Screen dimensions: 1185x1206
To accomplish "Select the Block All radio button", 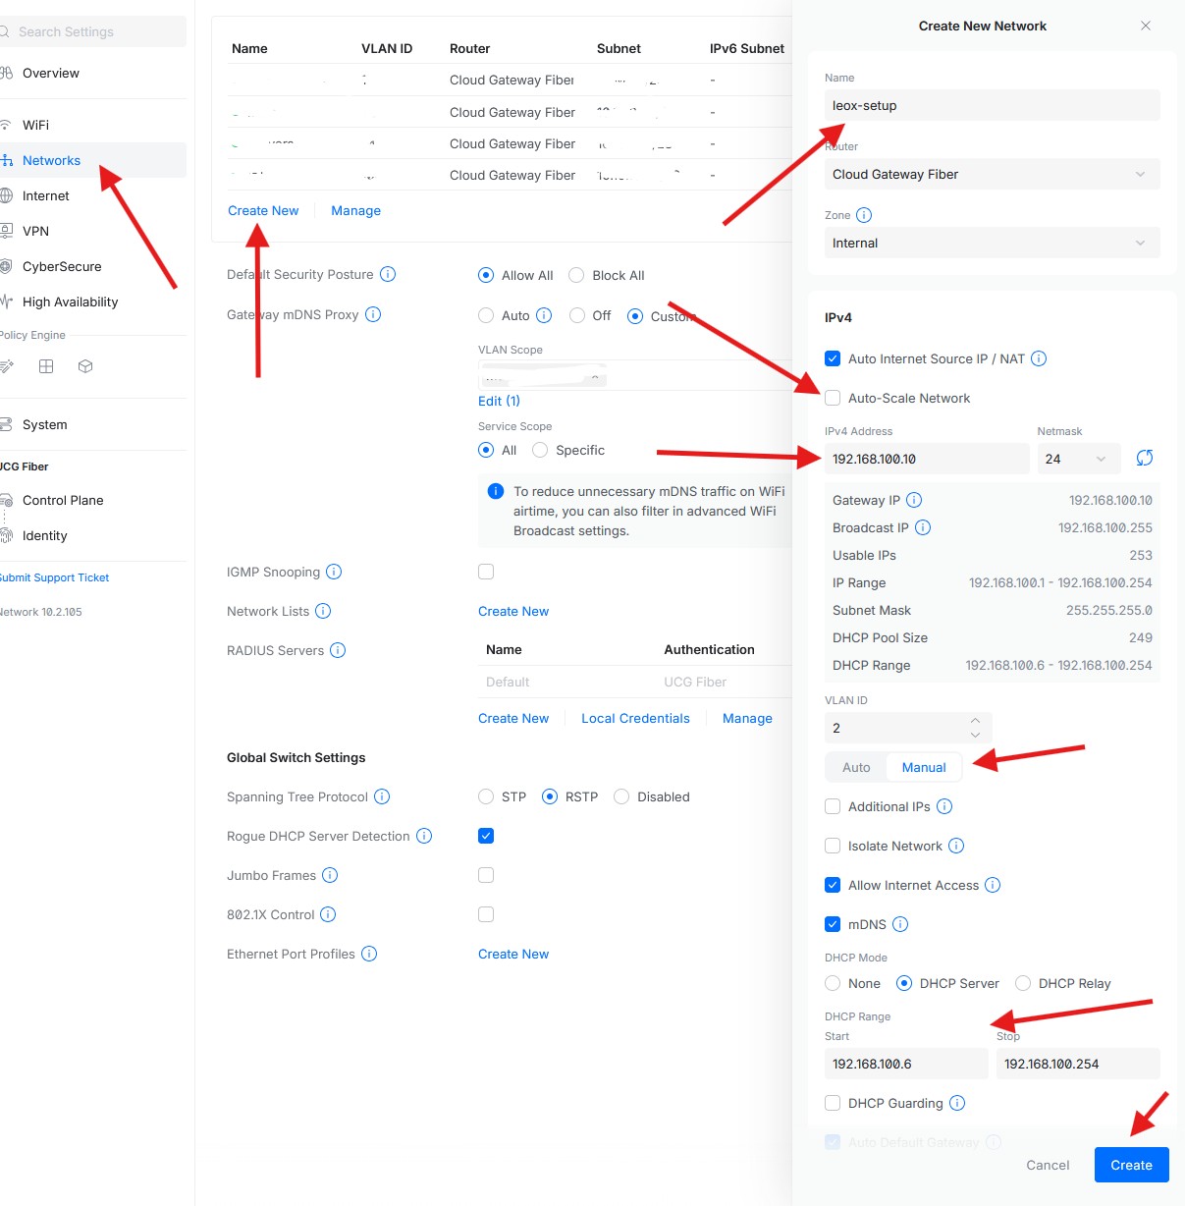I will coord(576,275).
